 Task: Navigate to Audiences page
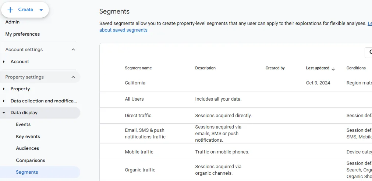coord(27,148)
